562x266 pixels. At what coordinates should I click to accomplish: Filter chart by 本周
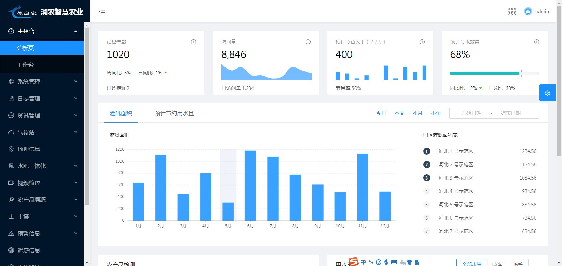click(x=399, y=113)
